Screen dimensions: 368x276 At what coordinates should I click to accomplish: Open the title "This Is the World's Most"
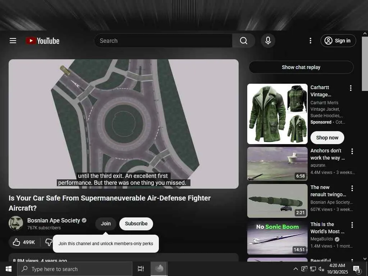coord(327,228)
